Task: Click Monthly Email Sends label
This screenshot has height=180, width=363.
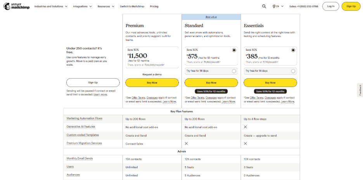Action: tap(80, 158)
